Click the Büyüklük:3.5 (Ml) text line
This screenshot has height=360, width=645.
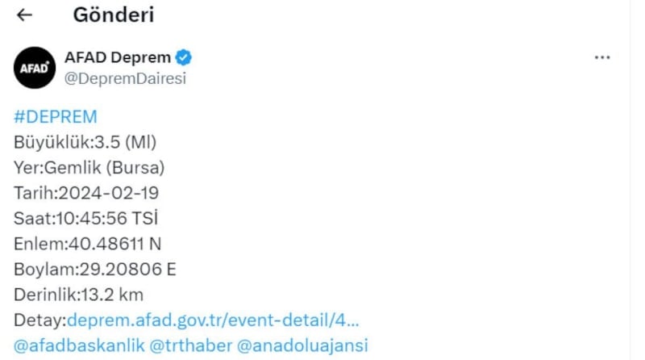85,143
